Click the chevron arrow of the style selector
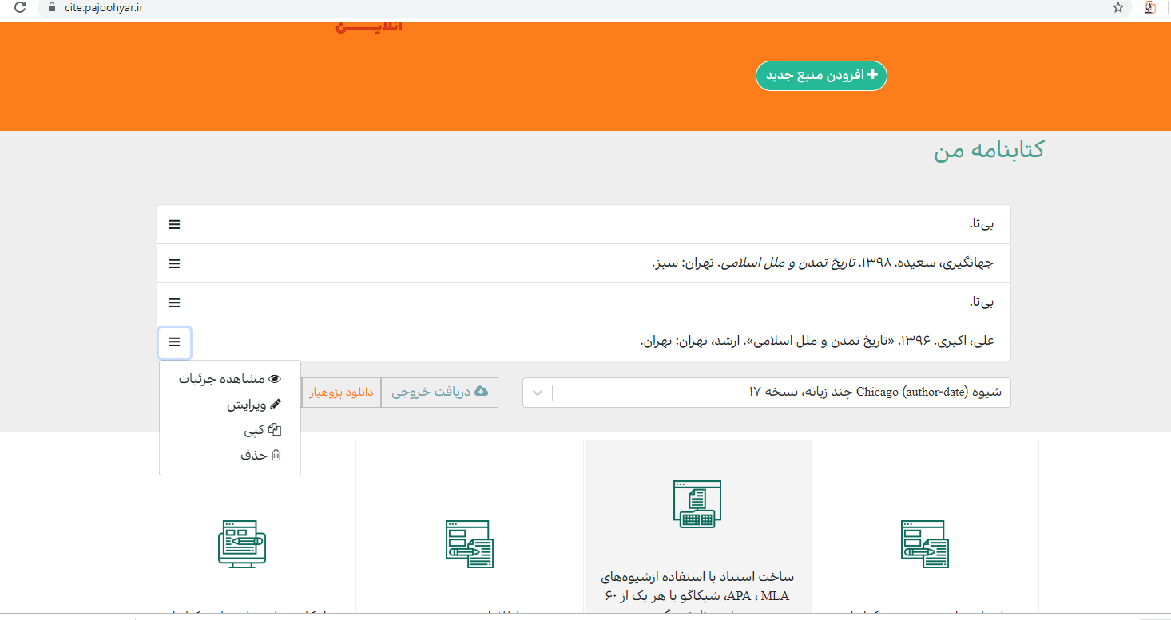This screenshot has width=1171, height=620. 538,393
